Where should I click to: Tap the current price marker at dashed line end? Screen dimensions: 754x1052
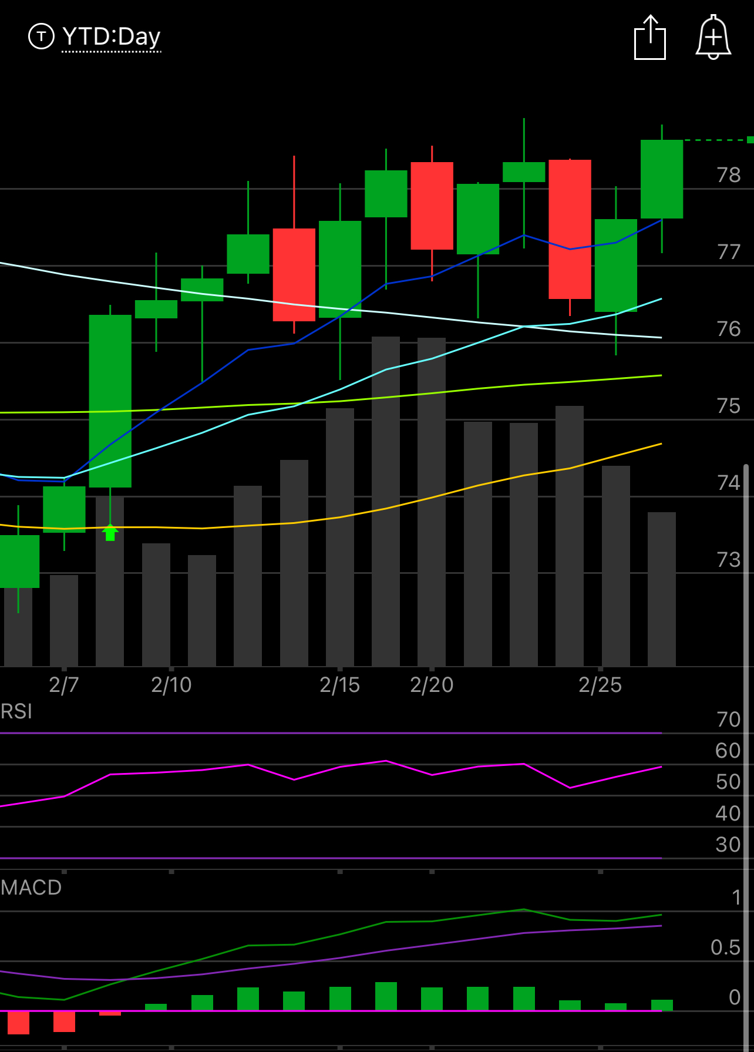[750, 140]
